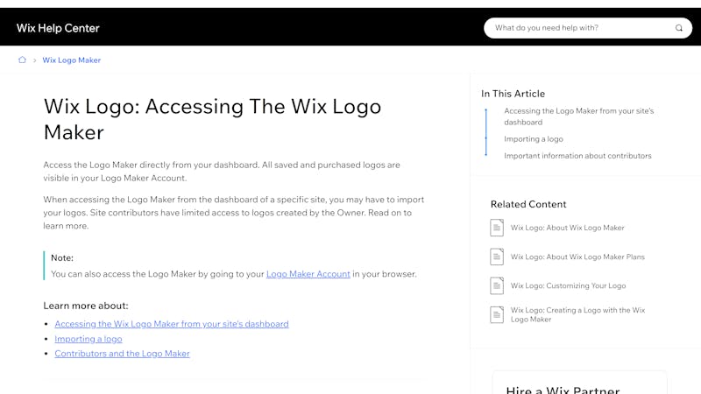Focus the 'What do you need help with?' search field
This screenshot has height=394, width=701.
point(587,28)
